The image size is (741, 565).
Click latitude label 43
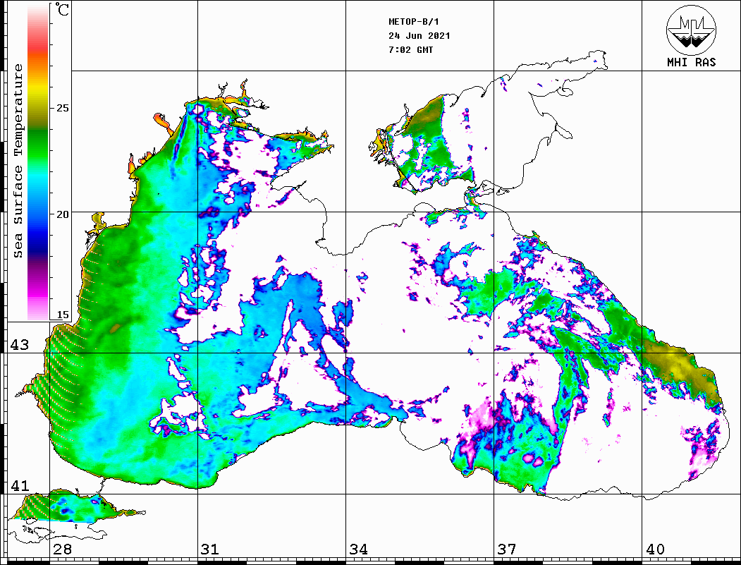[20, 345]
